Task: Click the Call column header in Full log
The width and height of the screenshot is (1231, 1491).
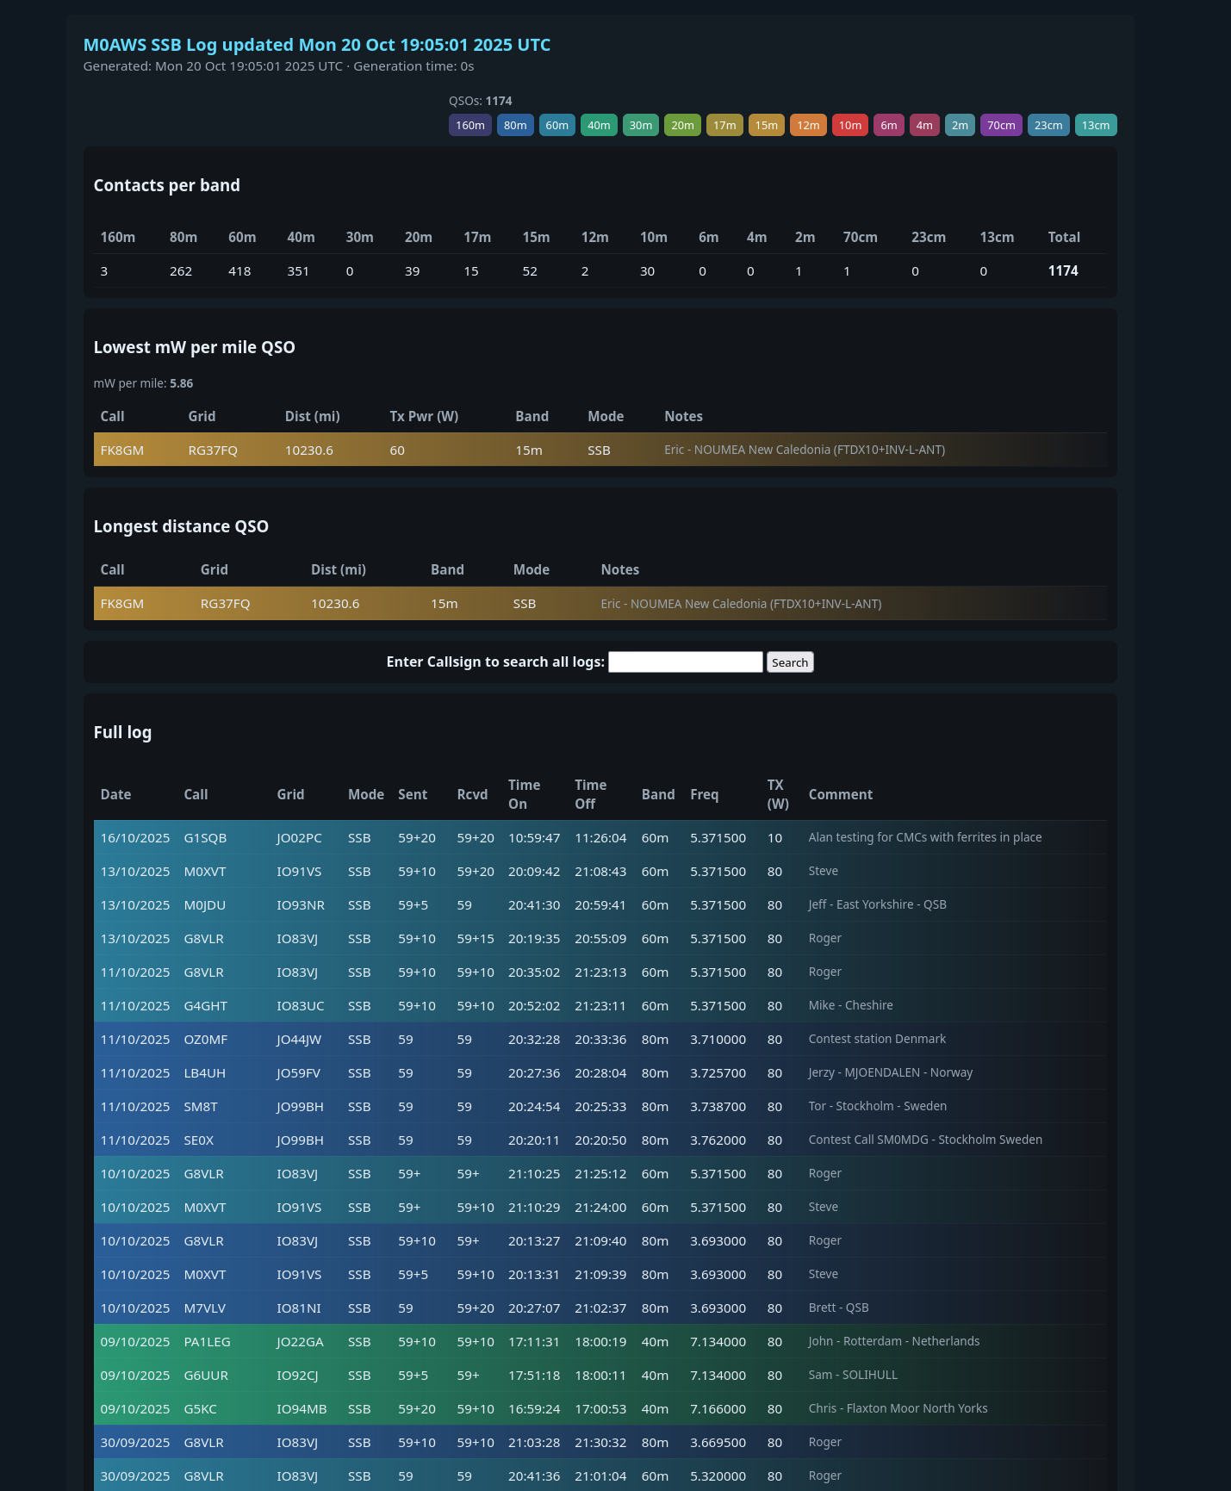Action: 196,794
